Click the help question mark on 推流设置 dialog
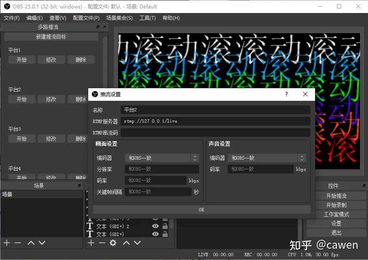The image size is (368, 260). point(286,95)
